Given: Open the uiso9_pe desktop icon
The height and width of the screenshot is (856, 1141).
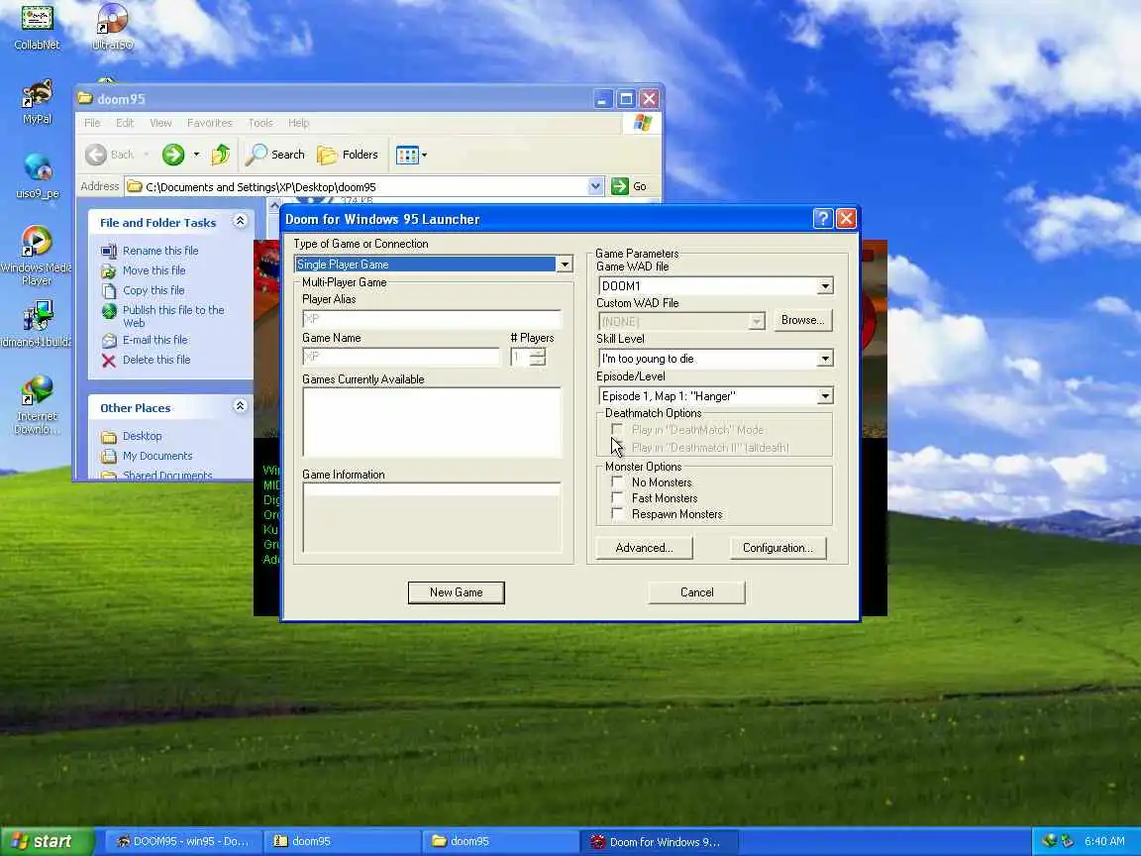Looking at the screenshot, I should [x=37, y=175].
